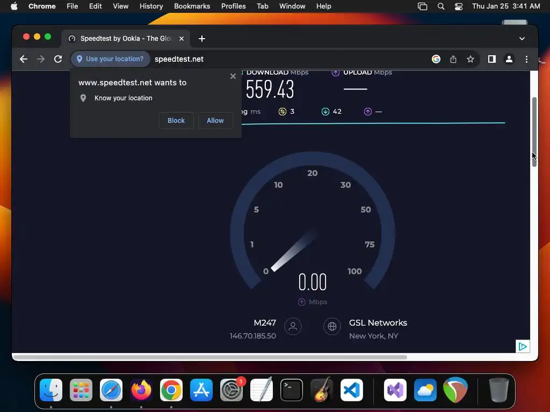Open Control Center in the menu bar

(459, 6)
